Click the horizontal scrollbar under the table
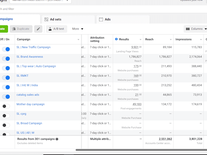 (141, 150)
